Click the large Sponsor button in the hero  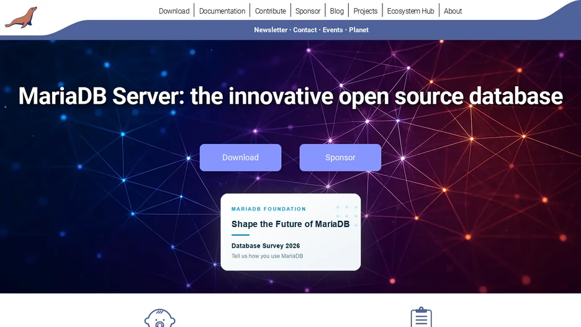tap(340, 158)
